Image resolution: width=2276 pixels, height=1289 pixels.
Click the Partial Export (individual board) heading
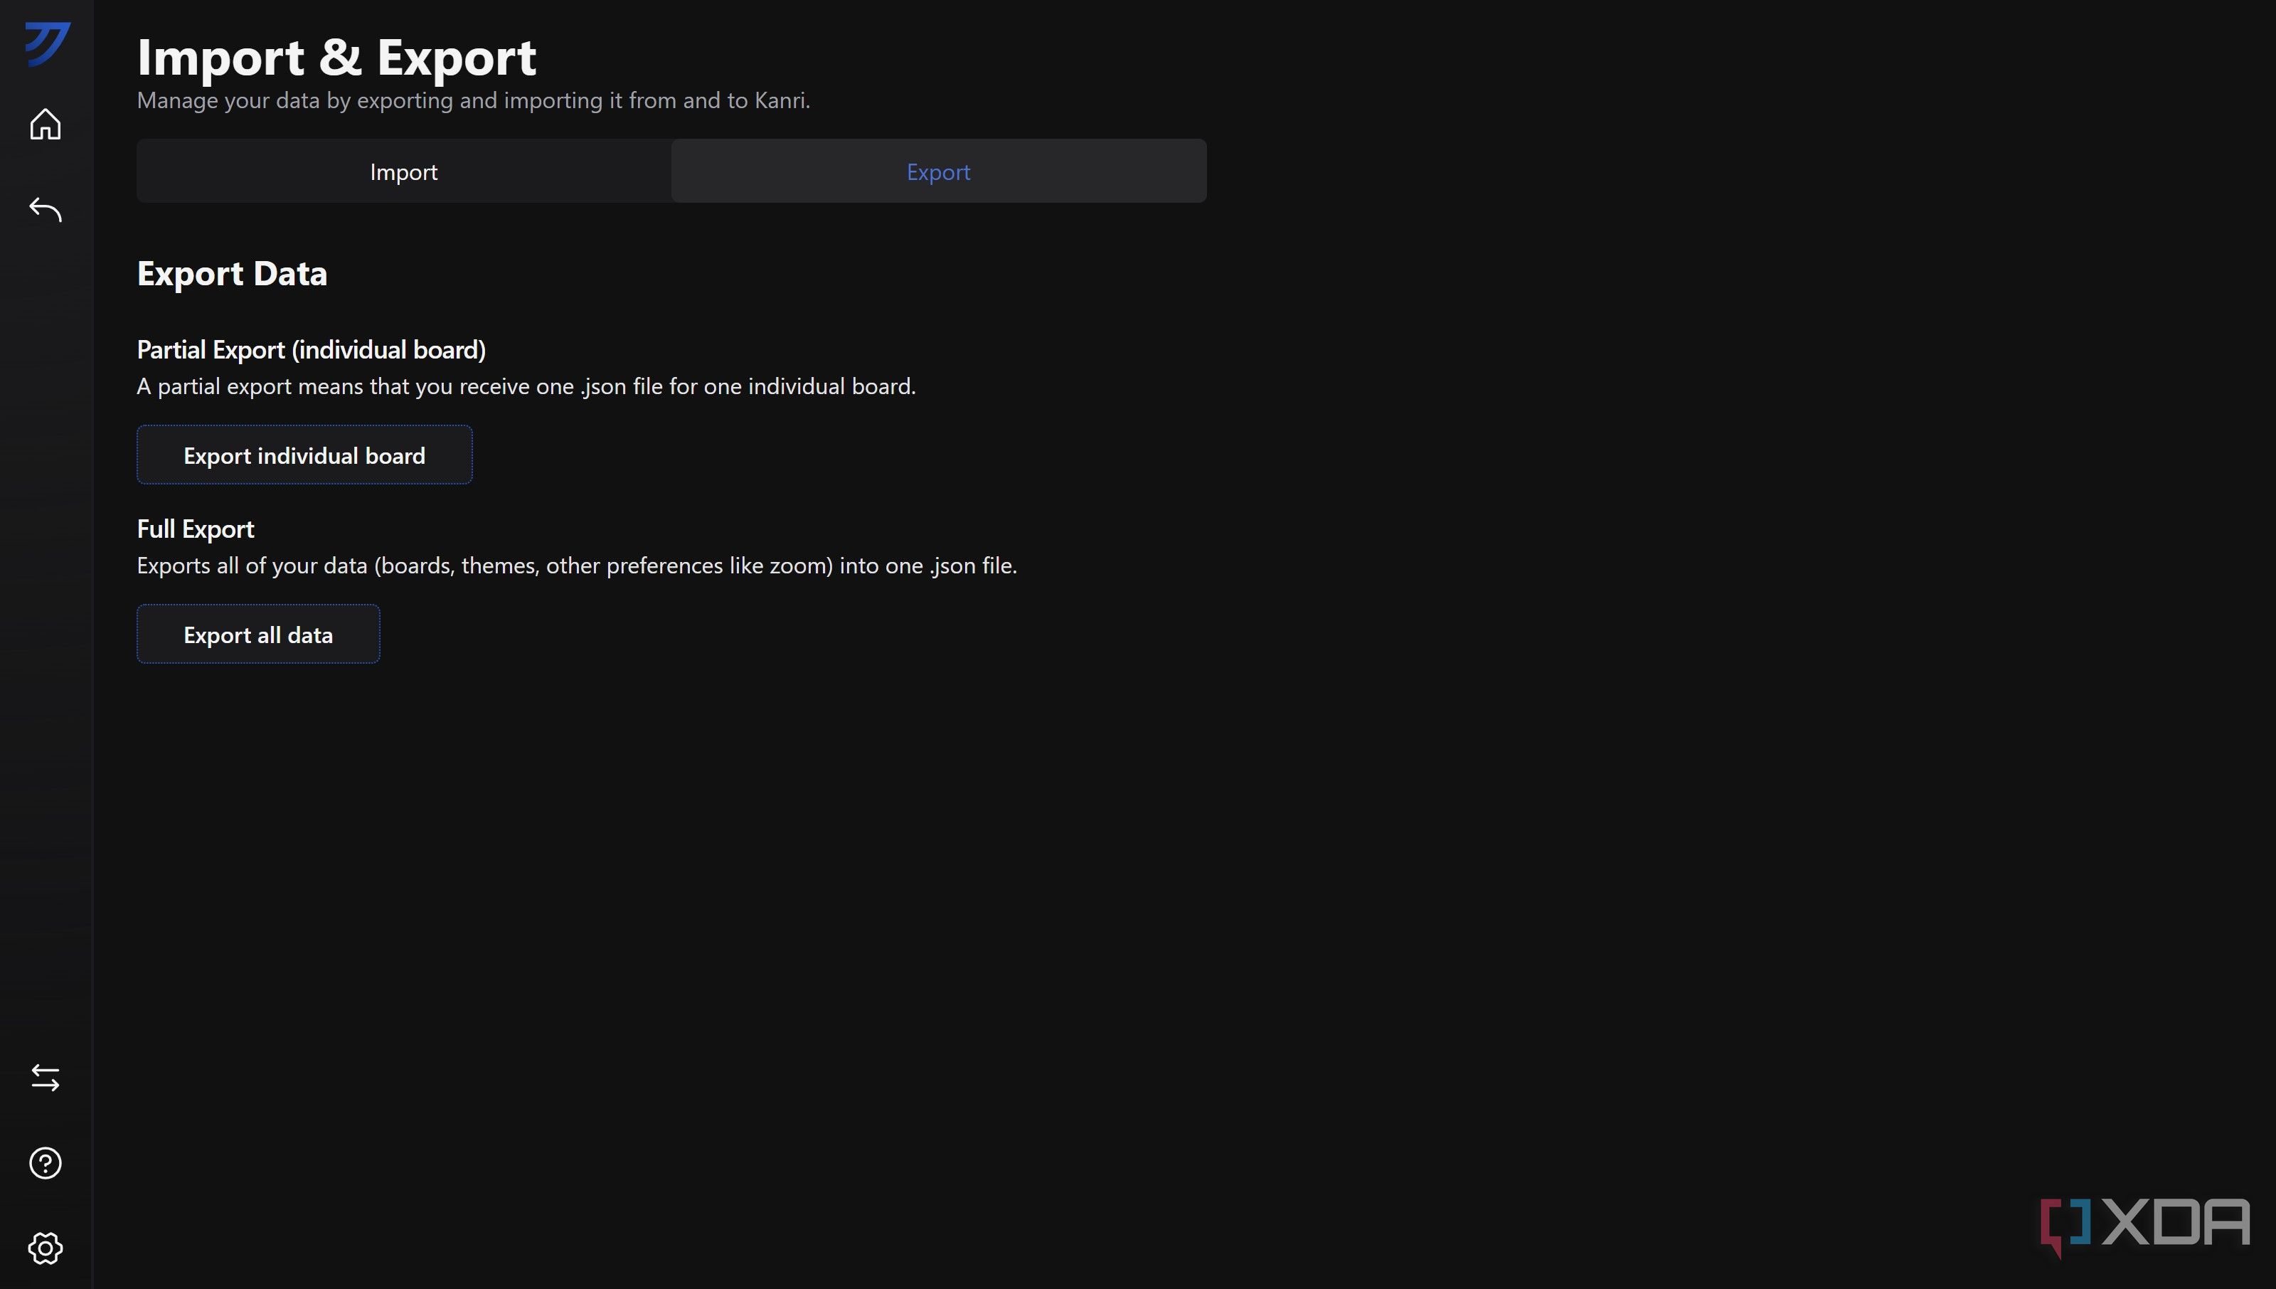312,350
